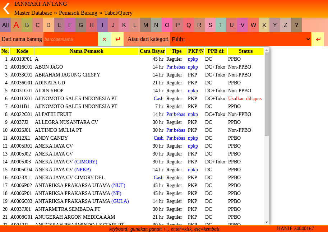328x232 pixels.
Task: Filter suppliers by the "?" symbol tab
Action: point(296,25)
